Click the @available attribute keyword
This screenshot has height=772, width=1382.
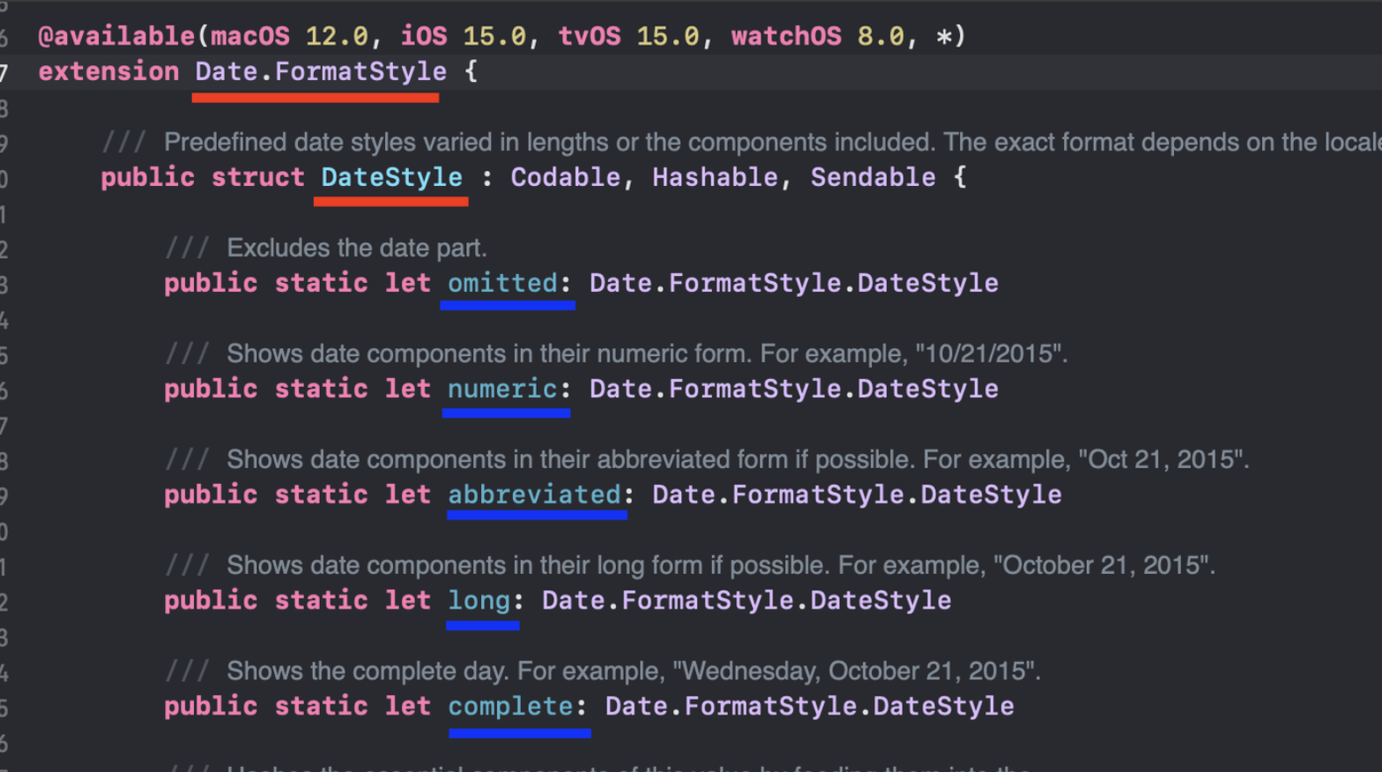point(116,36)
